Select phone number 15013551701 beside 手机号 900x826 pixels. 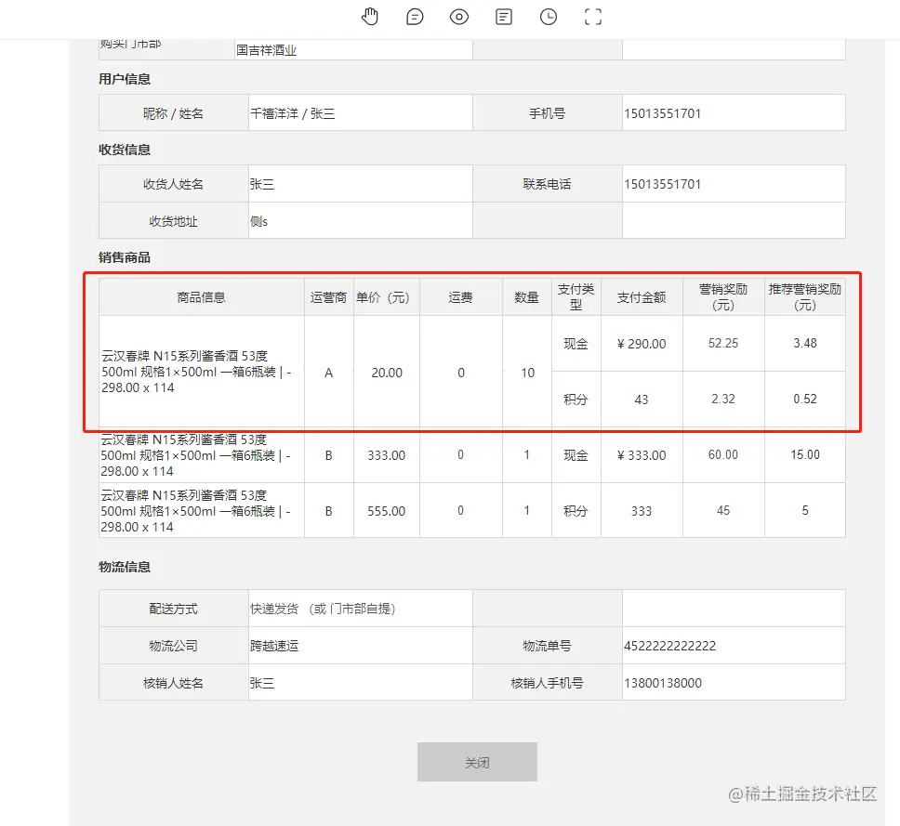point(662,113)
